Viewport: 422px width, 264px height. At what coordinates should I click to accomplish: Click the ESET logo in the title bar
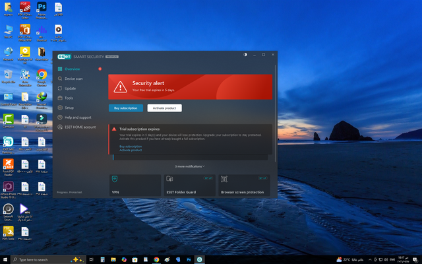65,57
